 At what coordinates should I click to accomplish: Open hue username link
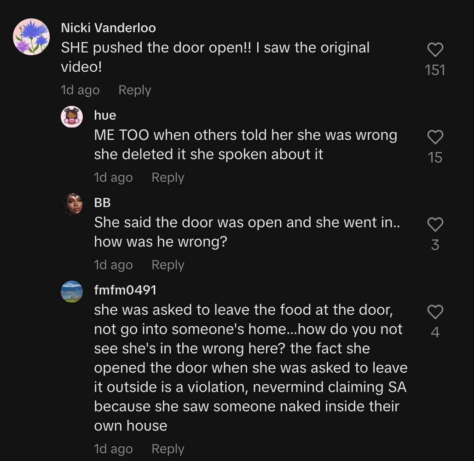tap(105, 115)
